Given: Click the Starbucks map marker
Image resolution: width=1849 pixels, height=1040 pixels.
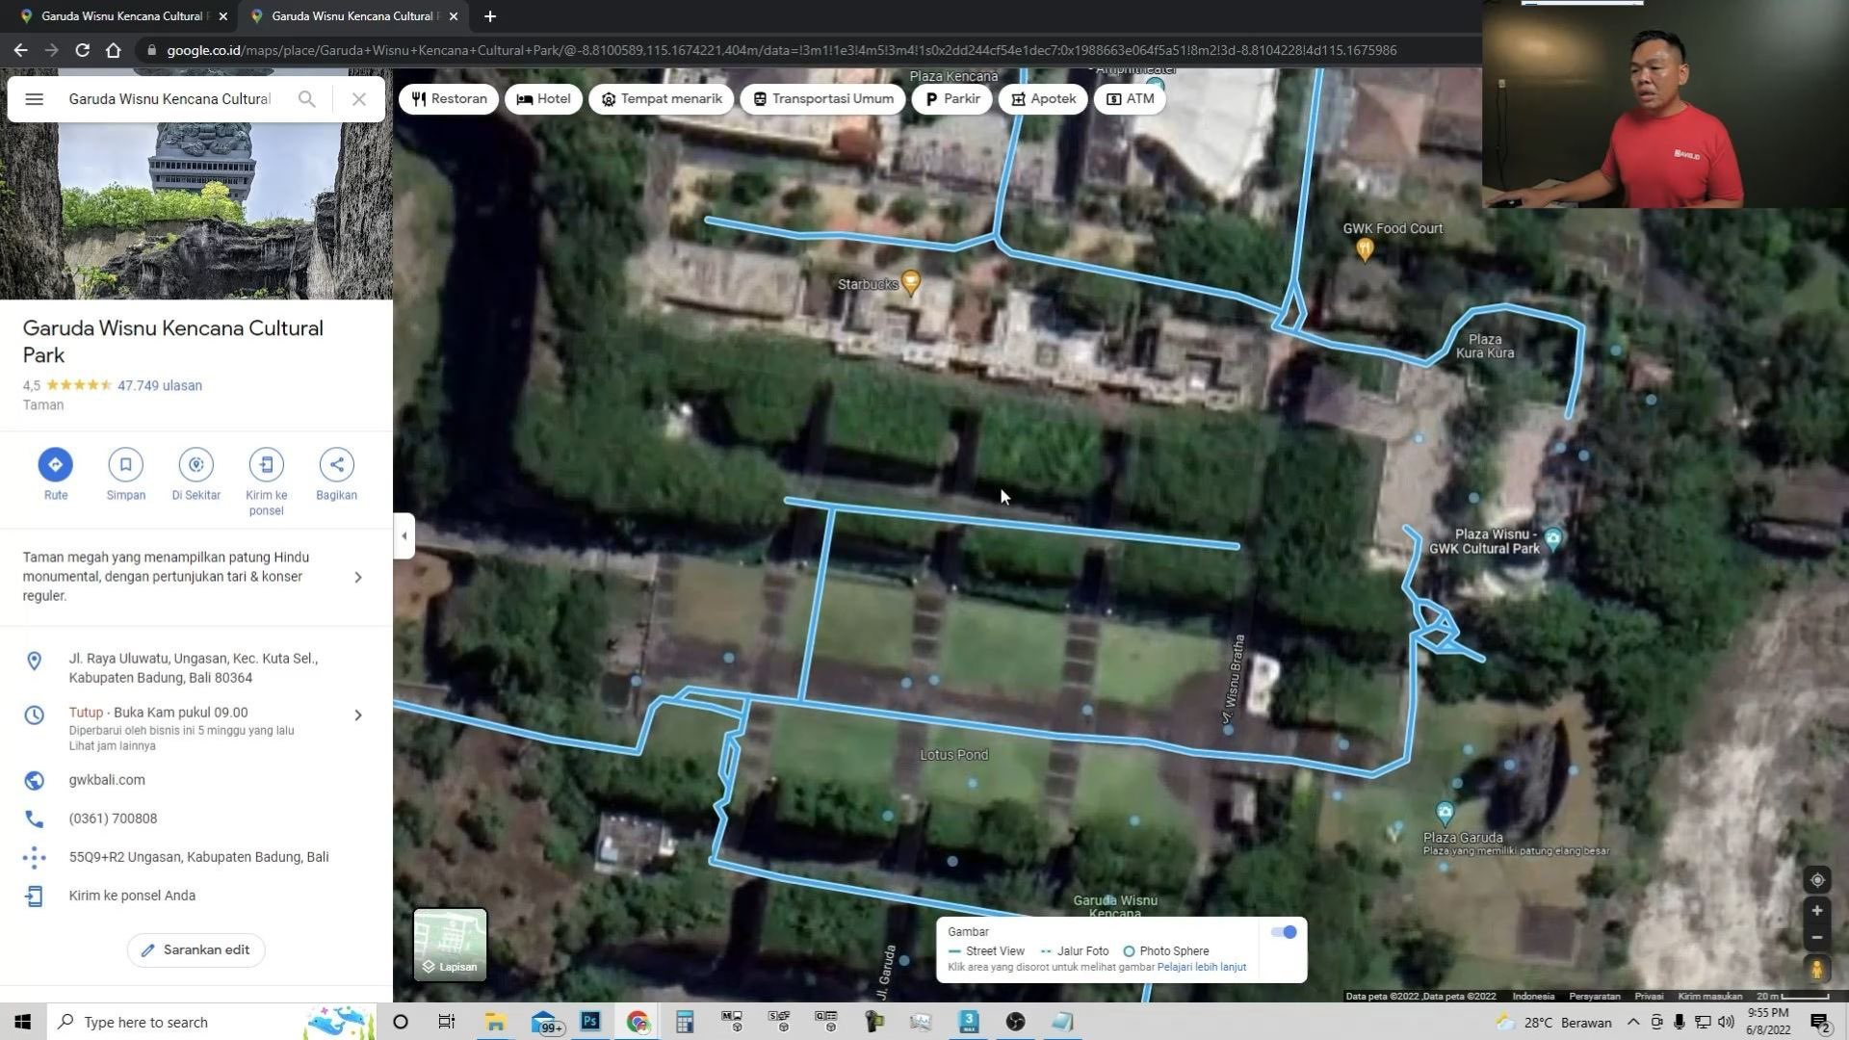Looking at the screenshot, I should coord(910,282).
